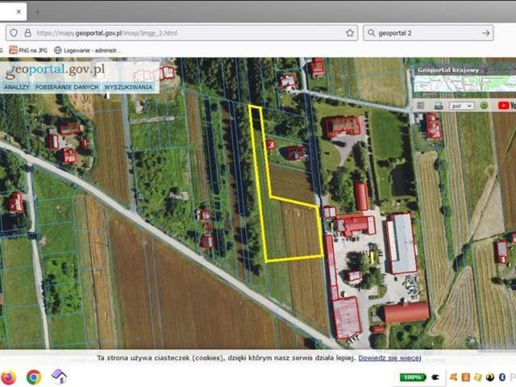Click the purple home icon in taskbar
This screenshot has height=387, width=516.
(x=59, y=377)
